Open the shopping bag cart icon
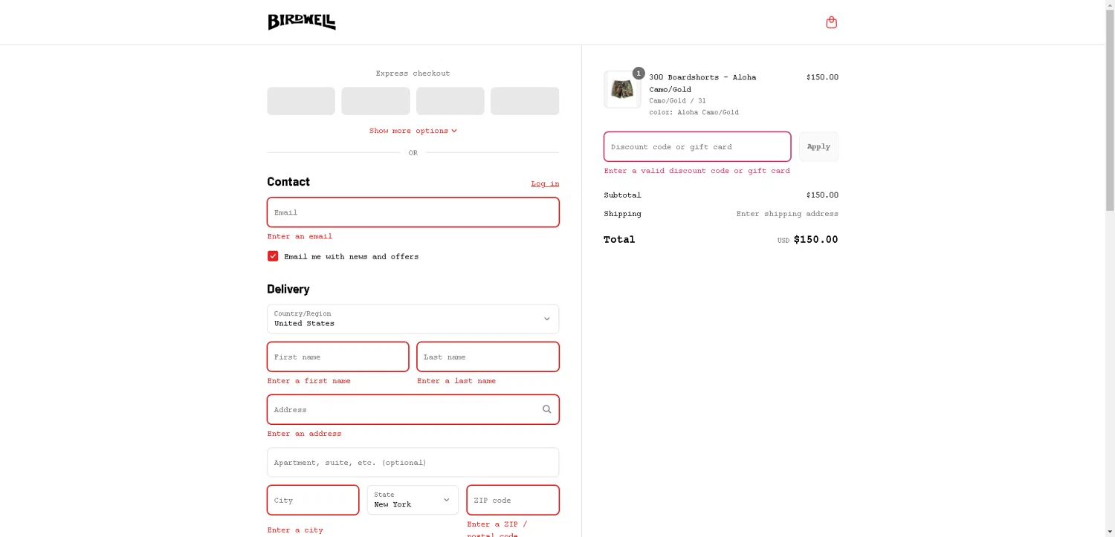The width and height of the screenshot is (1115, 537). [831, 22]
